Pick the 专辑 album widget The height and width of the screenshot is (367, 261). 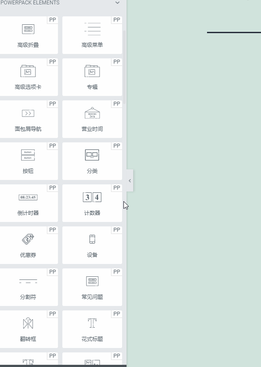92,77
